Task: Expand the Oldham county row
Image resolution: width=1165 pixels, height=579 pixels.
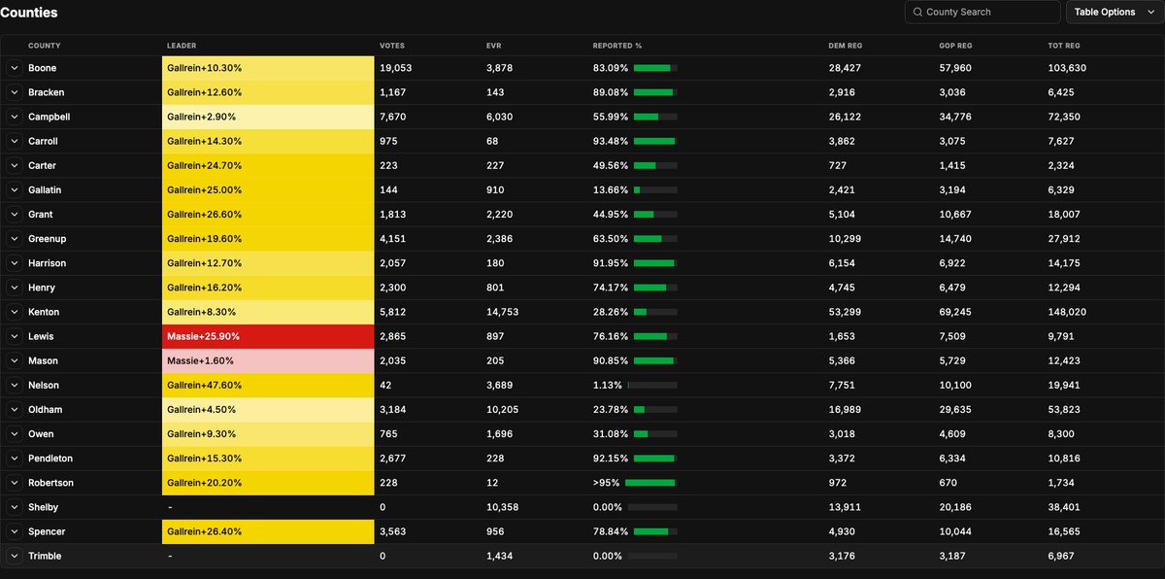Action: click(15, 410)
